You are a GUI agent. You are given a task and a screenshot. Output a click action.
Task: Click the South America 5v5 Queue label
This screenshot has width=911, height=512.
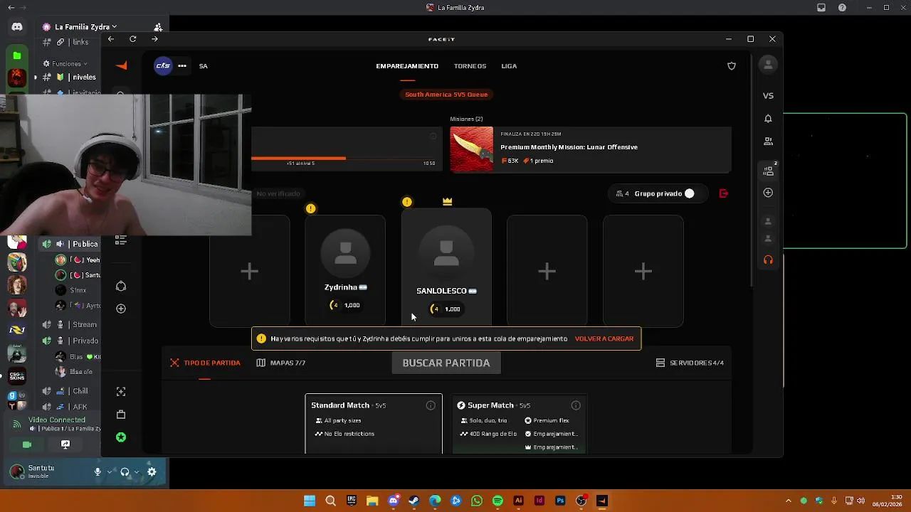[x=446, y=95]
